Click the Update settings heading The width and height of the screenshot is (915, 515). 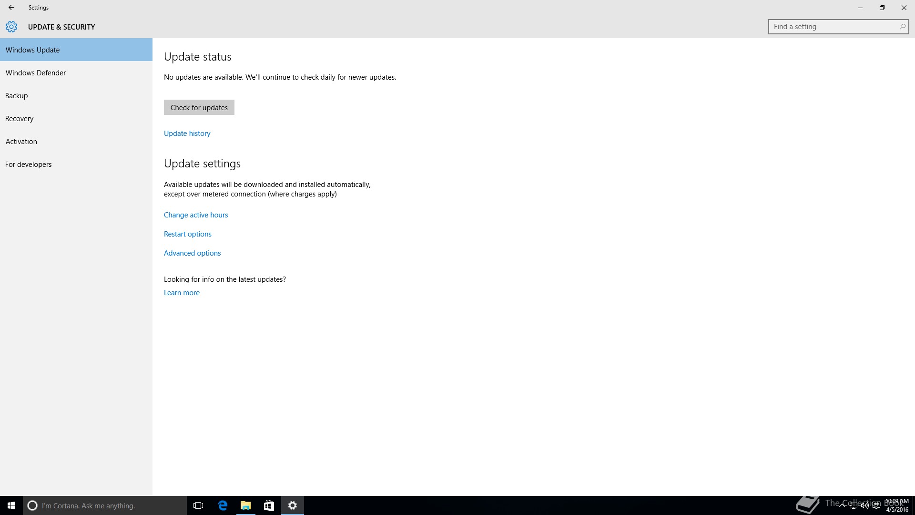pos(203,164)
